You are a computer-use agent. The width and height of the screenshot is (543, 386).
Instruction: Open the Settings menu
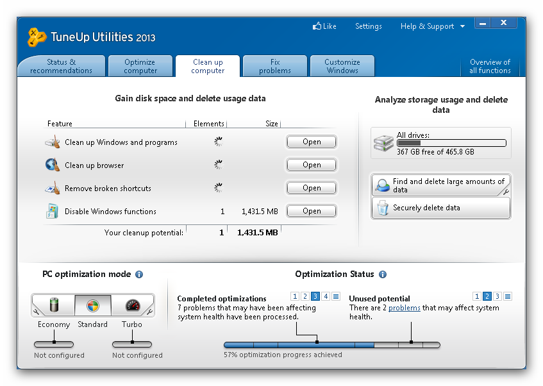369,26
